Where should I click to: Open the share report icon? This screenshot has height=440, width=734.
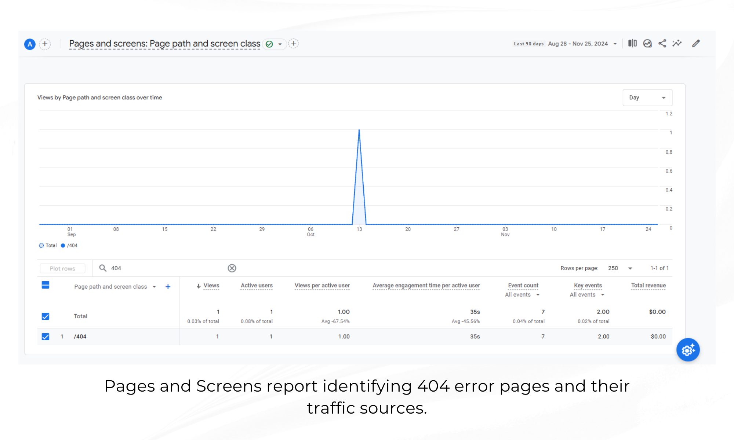(662, 44)
